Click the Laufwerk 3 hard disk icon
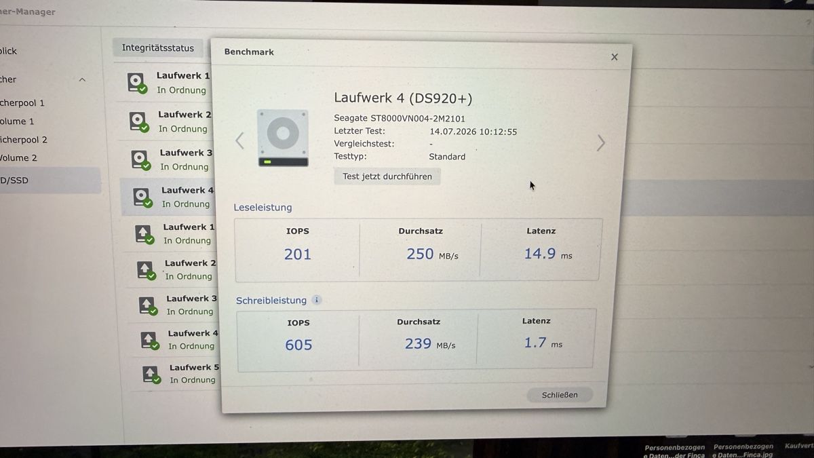 141,159
